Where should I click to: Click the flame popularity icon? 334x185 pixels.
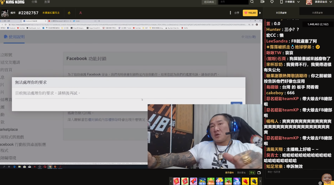[x=69, y=13]
